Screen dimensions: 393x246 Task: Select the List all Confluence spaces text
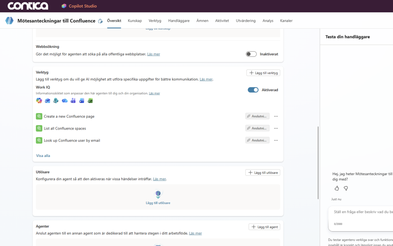click(x=65, y=128)
